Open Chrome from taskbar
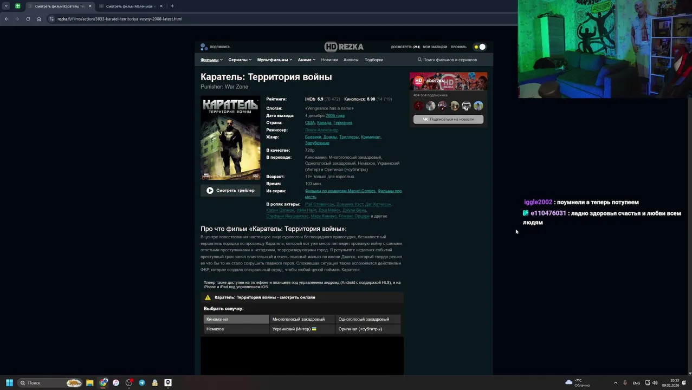 coord(103,383)
